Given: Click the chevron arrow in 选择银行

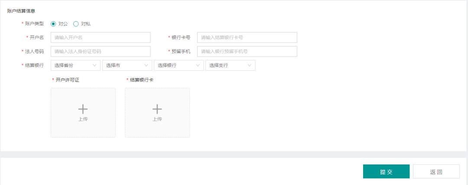Looking at the screenshot, I should pos(198,65).
